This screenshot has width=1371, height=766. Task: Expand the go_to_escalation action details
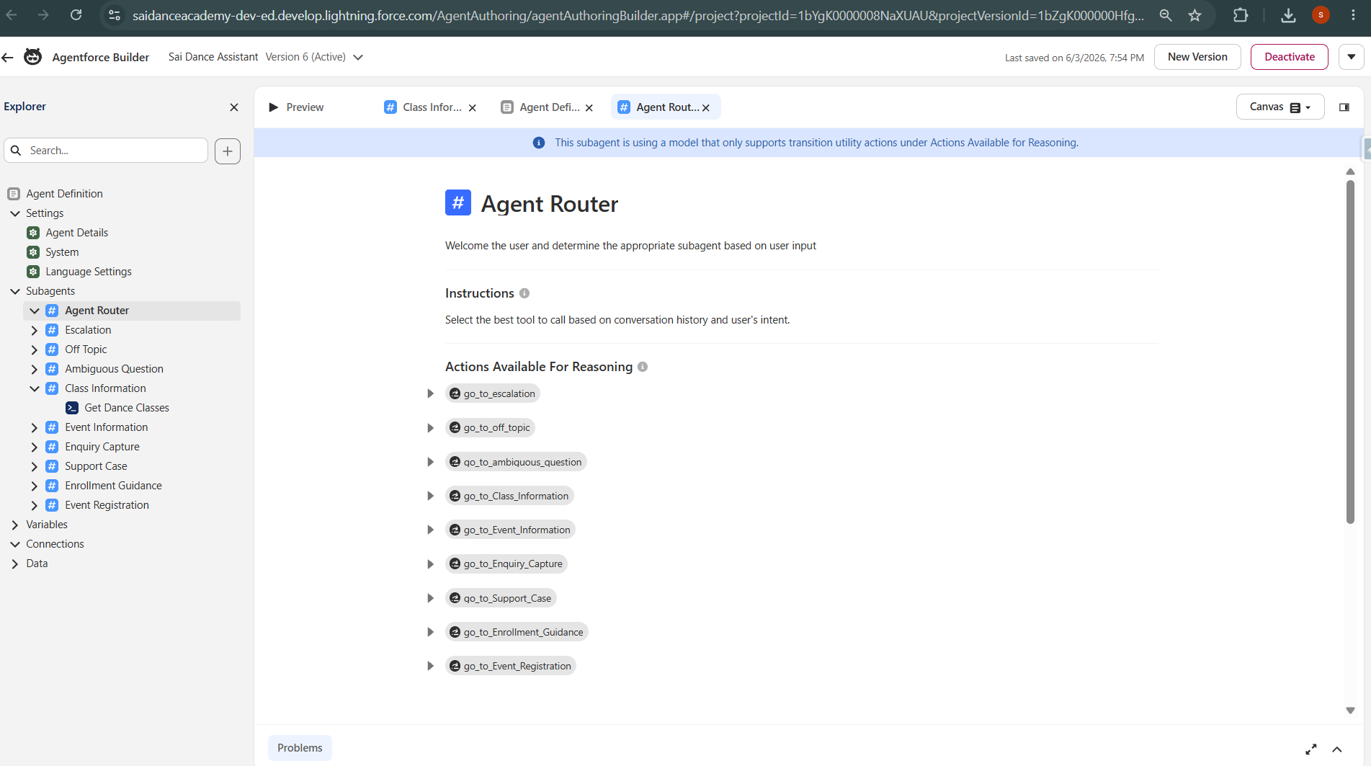(430, 393)
